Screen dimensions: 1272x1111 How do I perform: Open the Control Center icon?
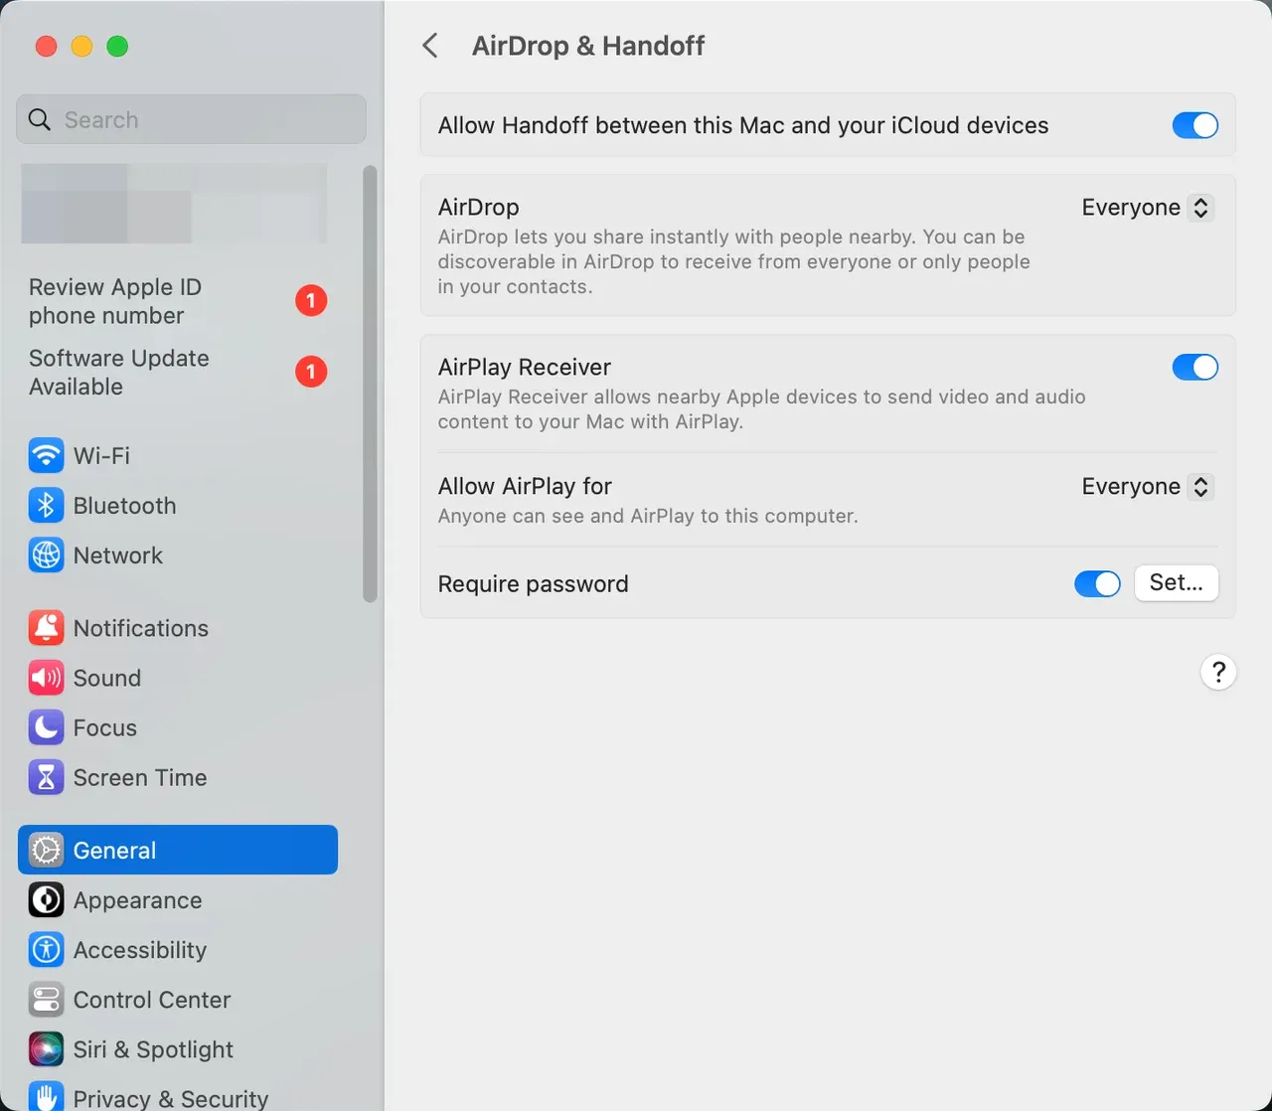click(x=46, y=999)
